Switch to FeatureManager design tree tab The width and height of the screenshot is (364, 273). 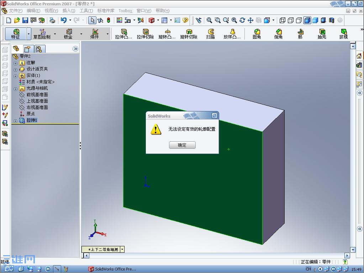click(x=16, y=49)
